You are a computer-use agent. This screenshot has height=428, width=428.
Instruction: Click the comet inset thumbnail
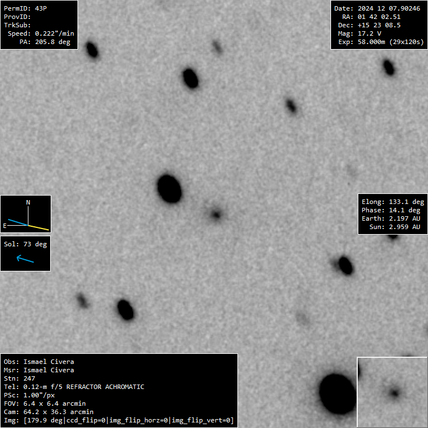click(x=392, y=392)
